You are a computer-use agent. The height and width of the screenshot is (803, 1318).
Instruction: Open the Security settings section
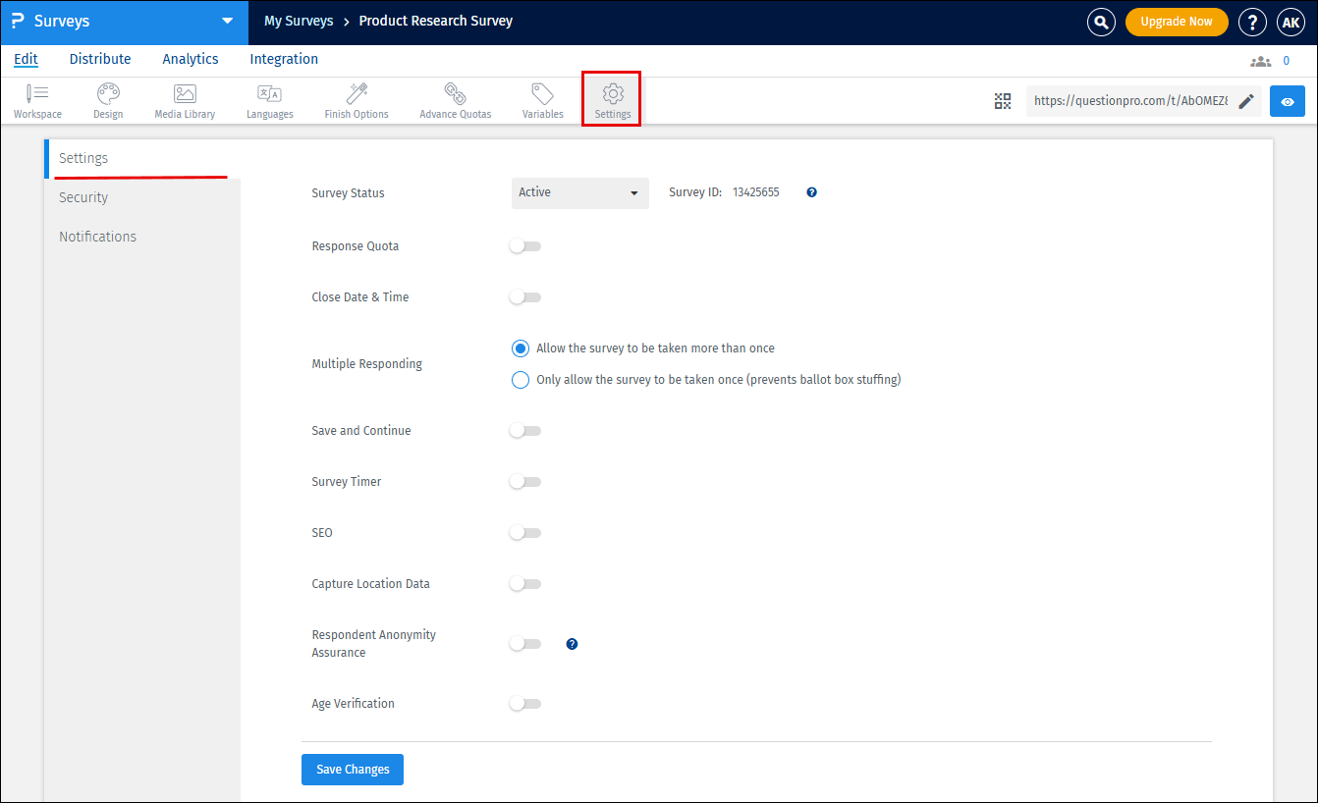point(83,196)
